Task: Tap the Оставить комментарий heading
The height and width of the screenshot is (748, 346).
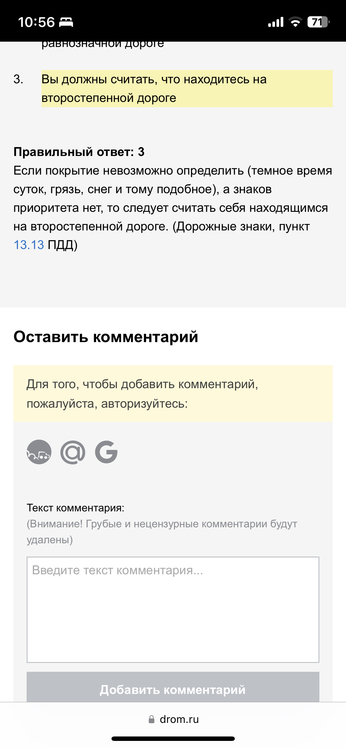Action: 106,337
